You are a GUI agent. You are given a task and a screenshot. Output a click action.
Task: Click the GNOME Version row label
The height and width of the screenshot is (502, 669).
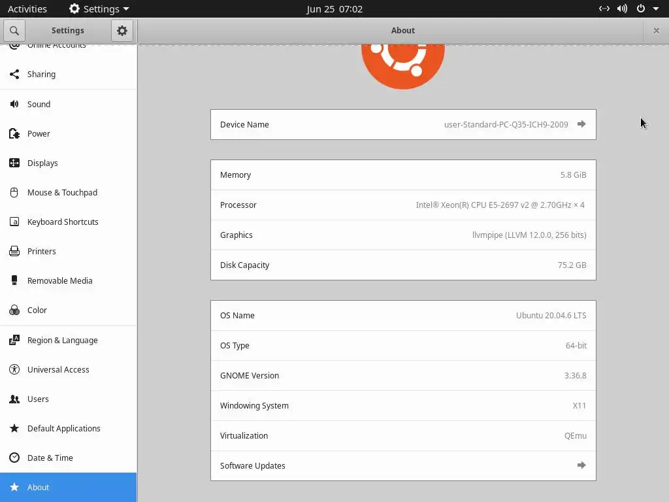point(250,376)
